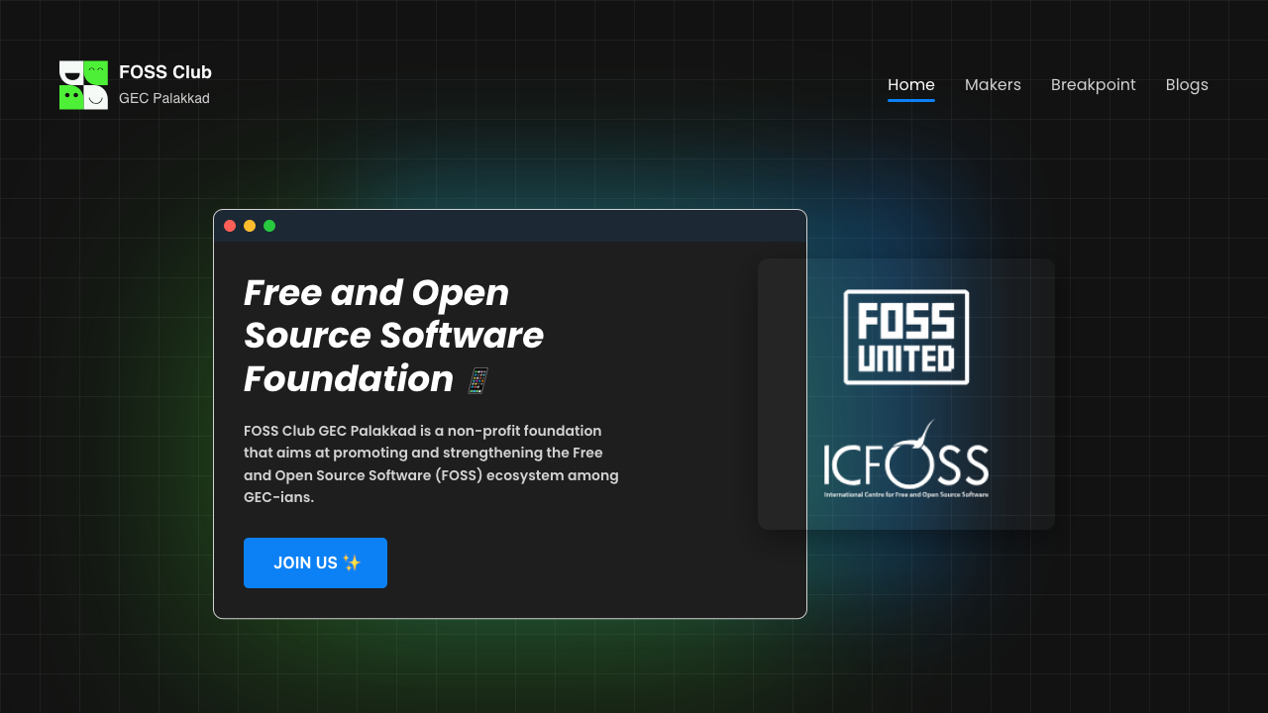Screen dimensions: 1268x713
Task: Click the "GEC Palakkad" subtitle text
Action: pyautogui.click(x=164, y=99)
